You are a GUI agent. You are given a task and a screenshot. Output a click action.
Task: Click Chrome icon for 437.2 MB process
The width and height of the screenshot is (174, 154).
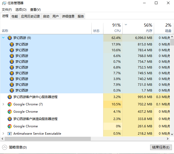click(x=10, y=112)
